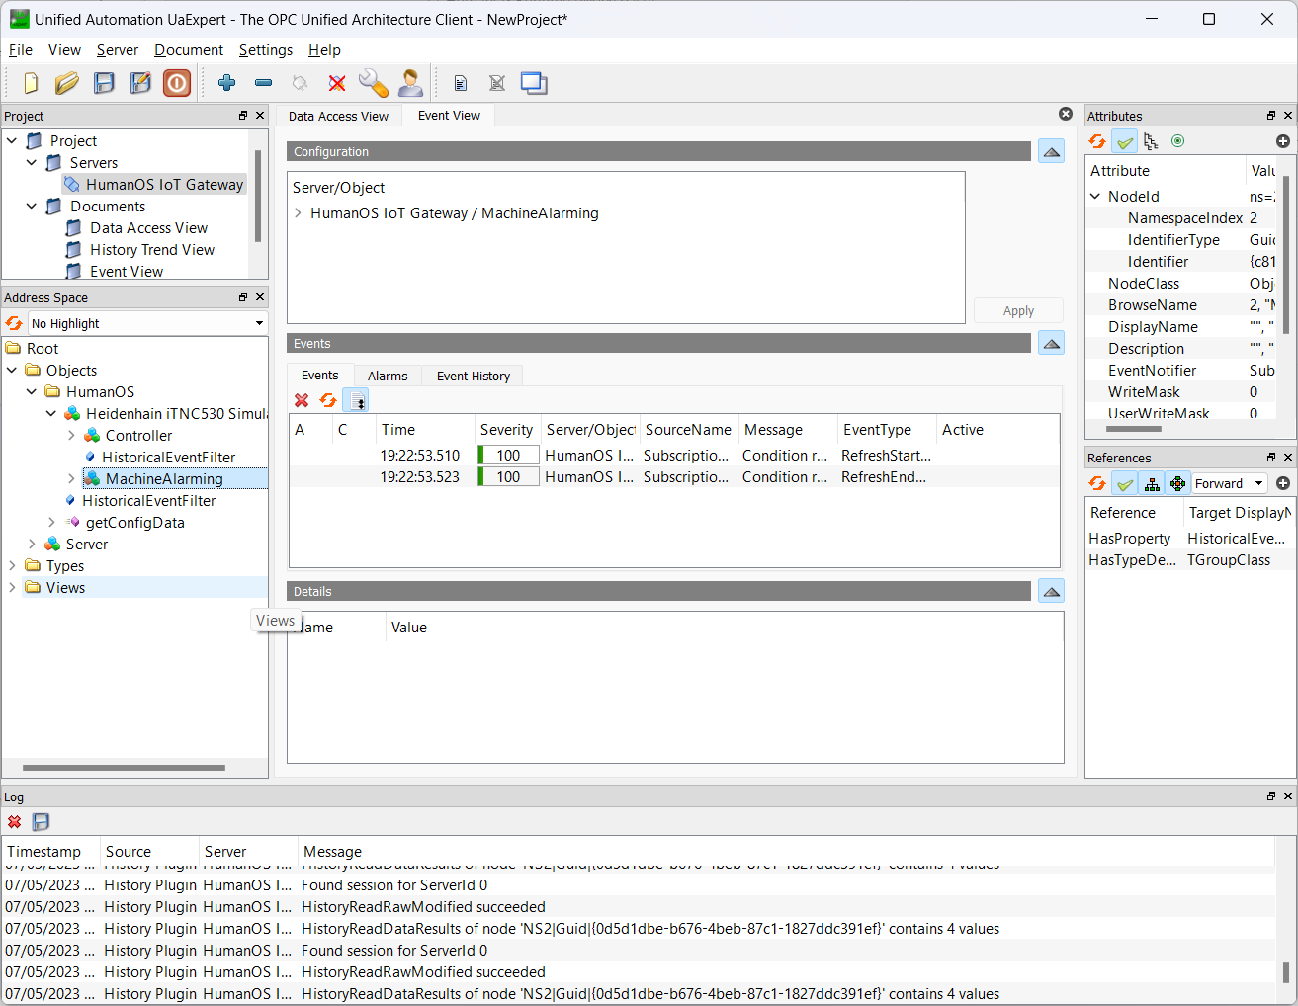Image resolution: width=1298 pixels, height=1006 pixels.
Task: Sort events by the Time column header
Action: [x=425, y=430]
